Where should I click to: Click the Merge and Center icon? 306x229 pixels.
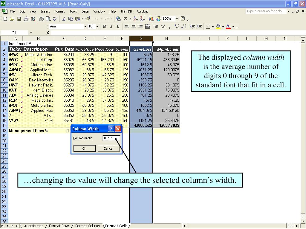pos(148,27)
